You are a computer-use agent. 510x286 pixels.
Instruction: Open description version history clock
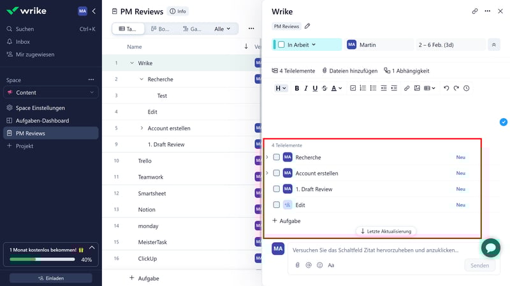(467, 88)
